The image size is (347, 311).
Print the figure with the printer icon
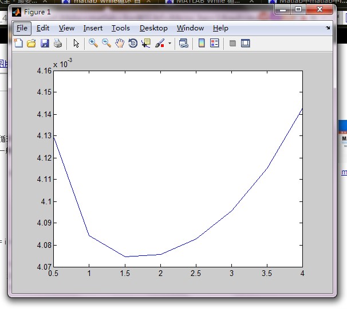(58, 43)
